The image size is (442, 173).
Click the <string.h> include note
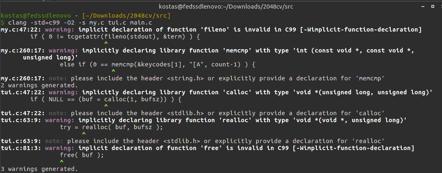[193, 78]
